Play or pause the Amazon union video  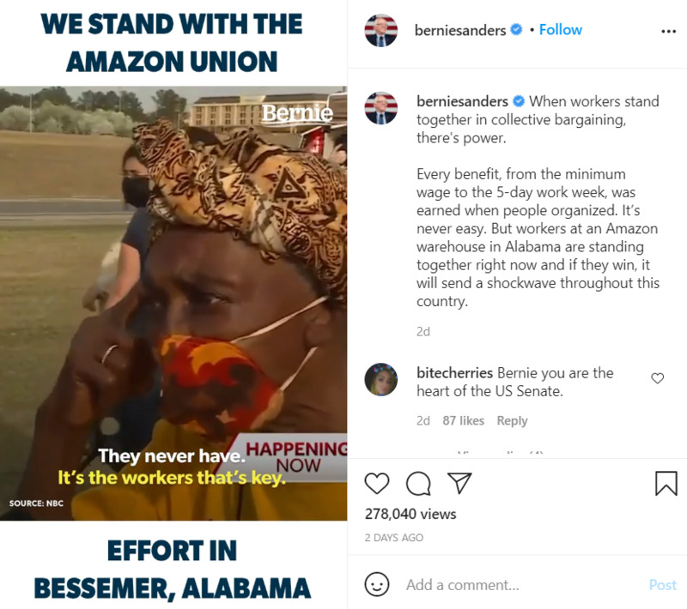tap(173, 303)
